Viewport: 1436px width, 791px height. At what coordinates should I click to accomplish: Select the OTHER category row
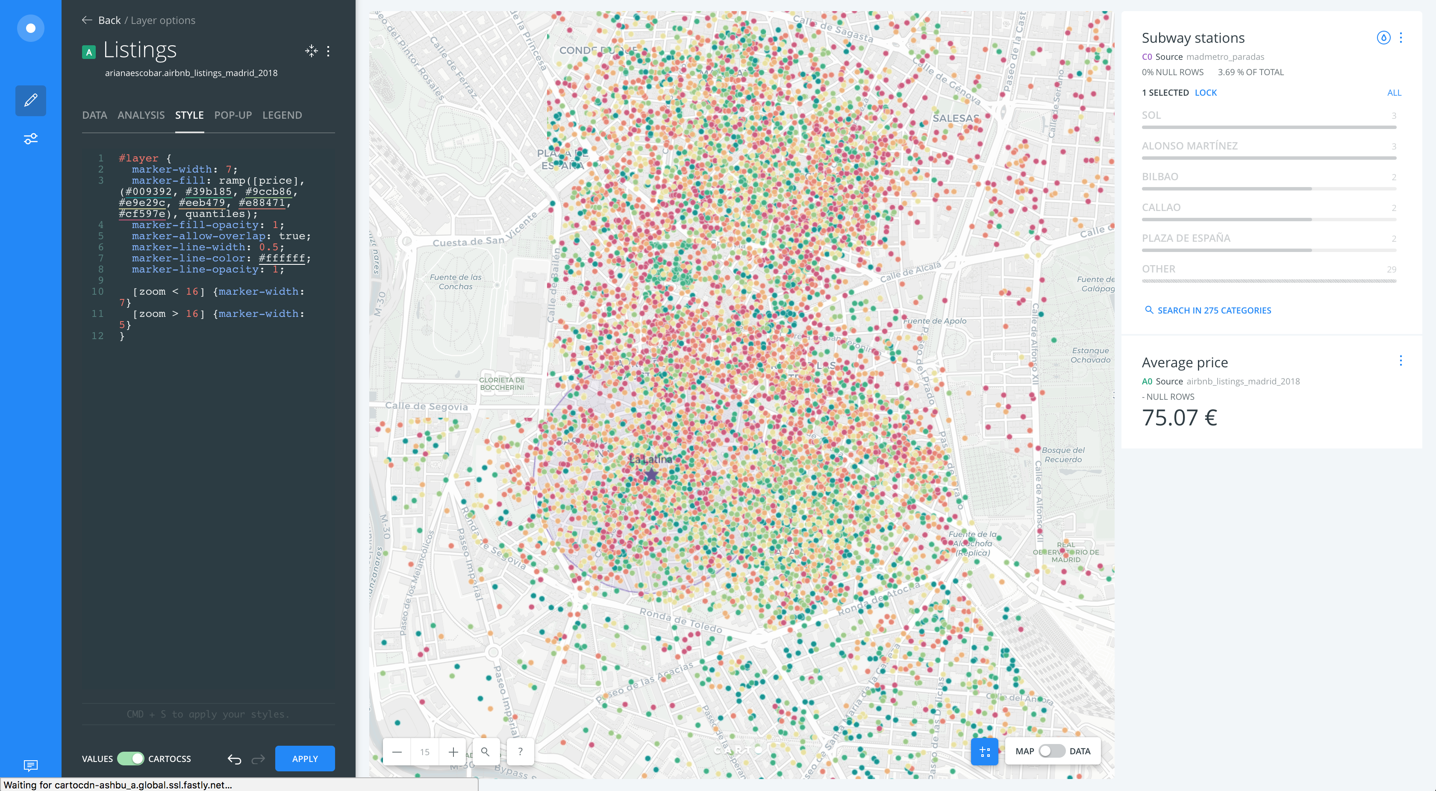pos(1269,272)
